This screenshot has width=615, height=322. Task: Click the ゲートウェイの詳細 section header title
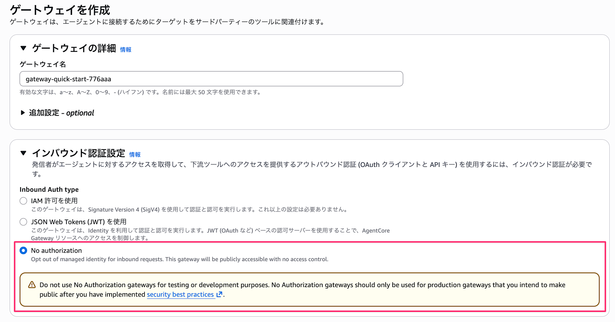point(74,48)
